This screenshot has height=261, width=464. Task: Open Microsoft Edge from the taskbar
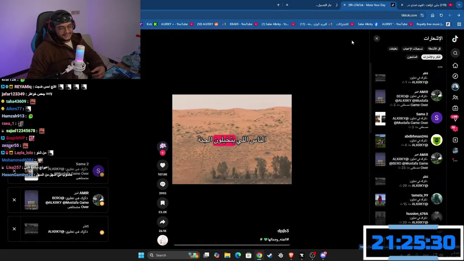[x=238, y=255]
